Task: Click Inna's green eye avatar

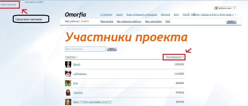Action: pos(68,83)
